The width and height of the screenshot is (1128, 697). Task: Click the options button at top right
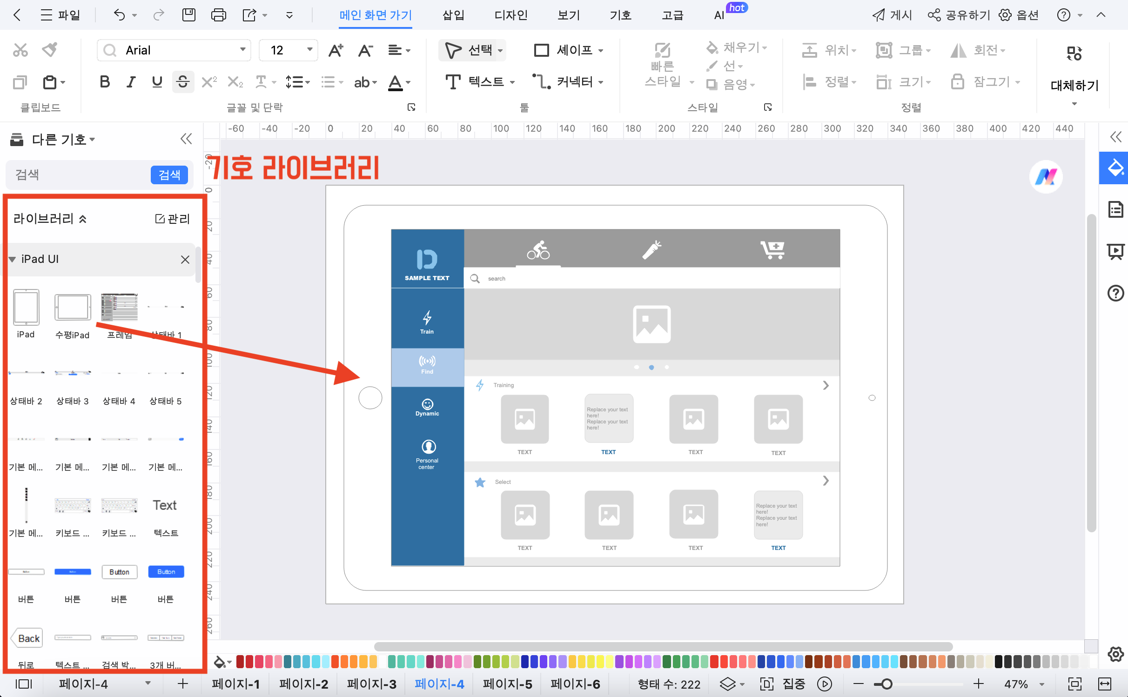(1018, 15)
